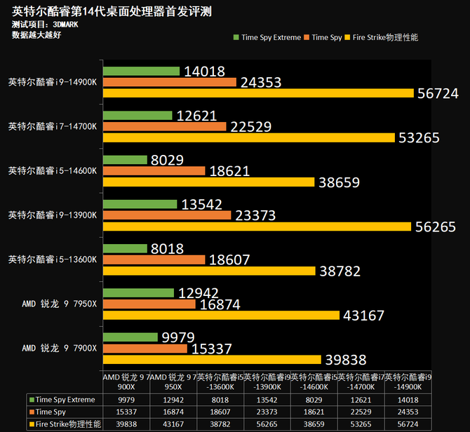Click the 英特尔酷睿i5-13600K axis label
The image size is (470, 432).
pyautogui.click(x=53, y=259)
